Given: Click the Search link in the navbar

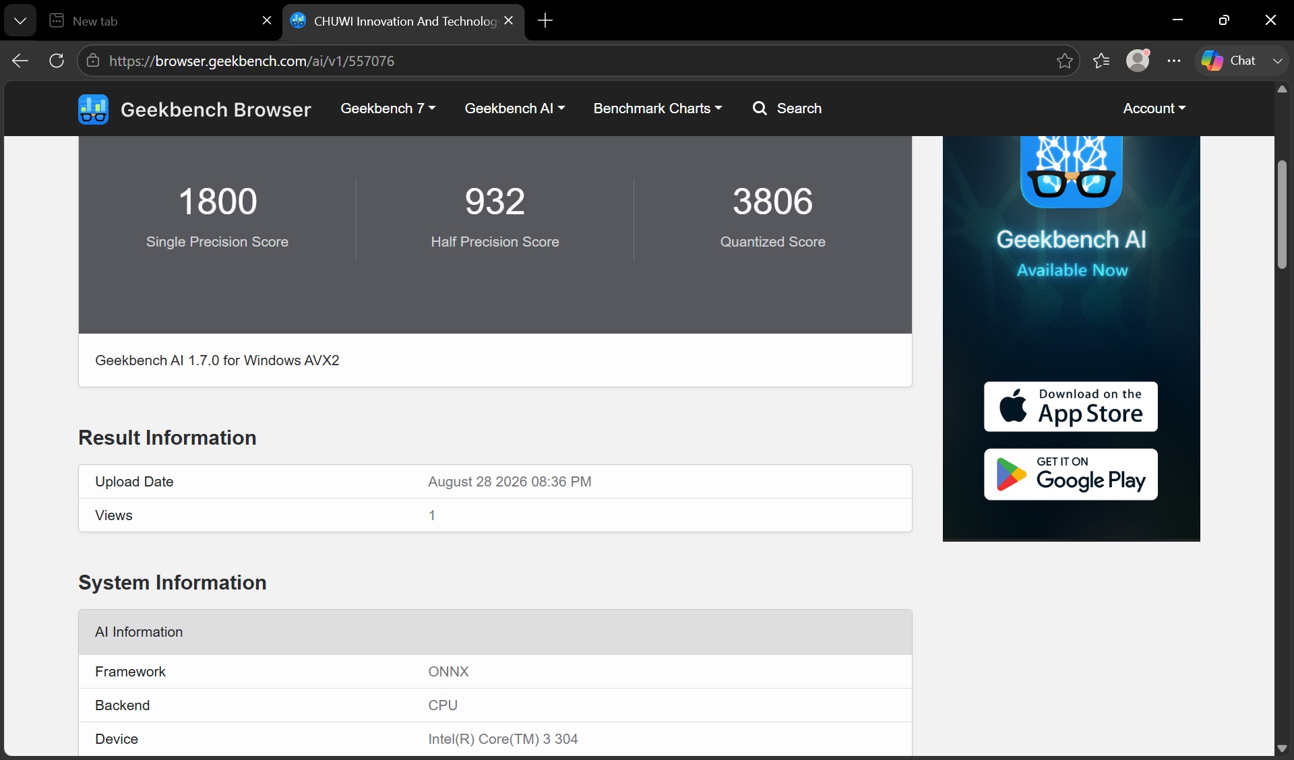Looking at the screenshot, I should pyautogui.click(x=787, y=108).
